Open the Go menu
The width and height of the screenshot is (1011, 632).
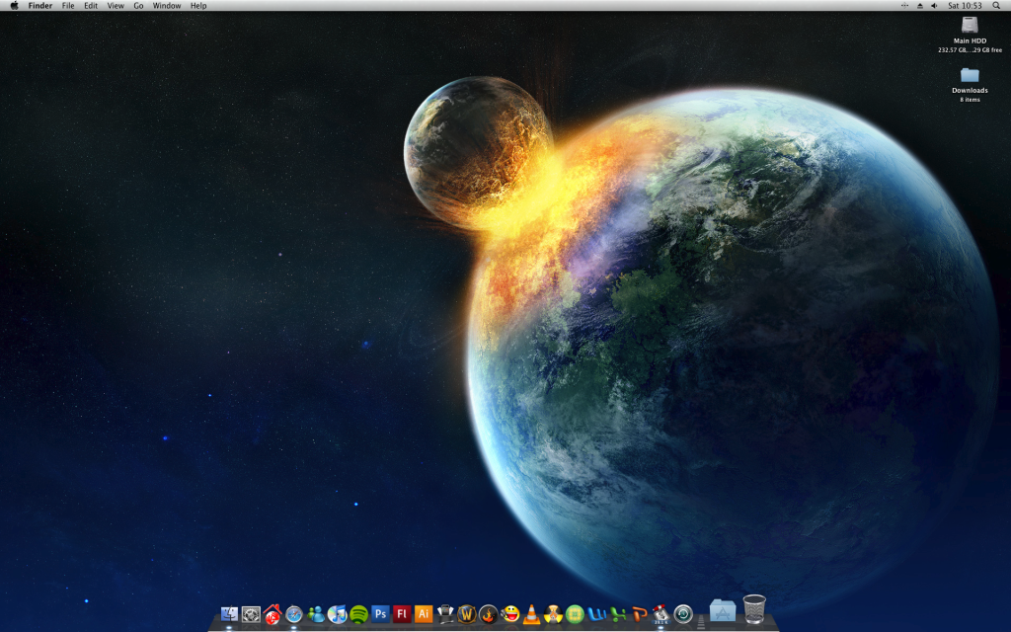(138, 6)
